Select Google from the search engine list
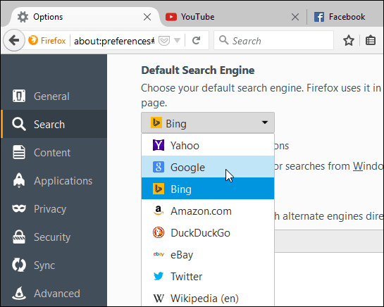 tap(208, 167)
